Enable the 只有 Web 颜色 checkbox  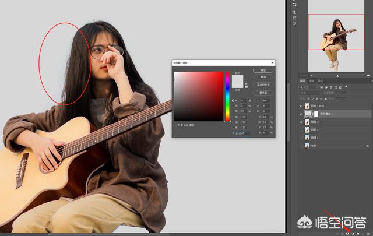175,125
